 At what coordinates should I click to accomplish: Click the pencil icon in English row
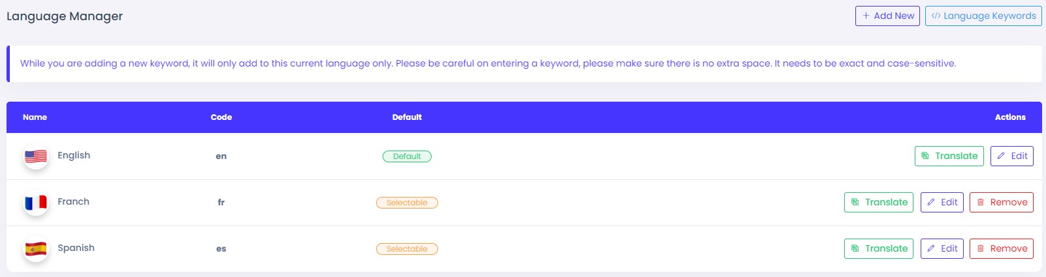(1001, 156)
